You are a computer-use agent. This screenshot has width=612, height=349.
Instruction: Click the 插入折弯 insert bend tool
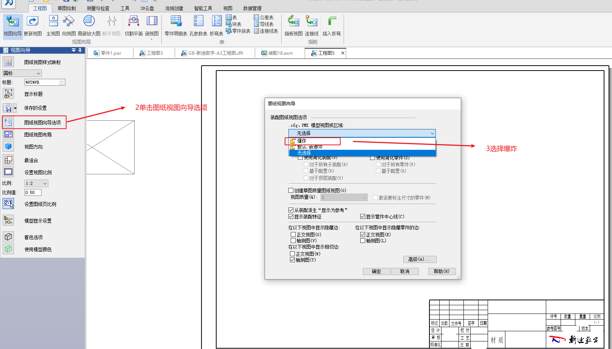coord(332,26)
